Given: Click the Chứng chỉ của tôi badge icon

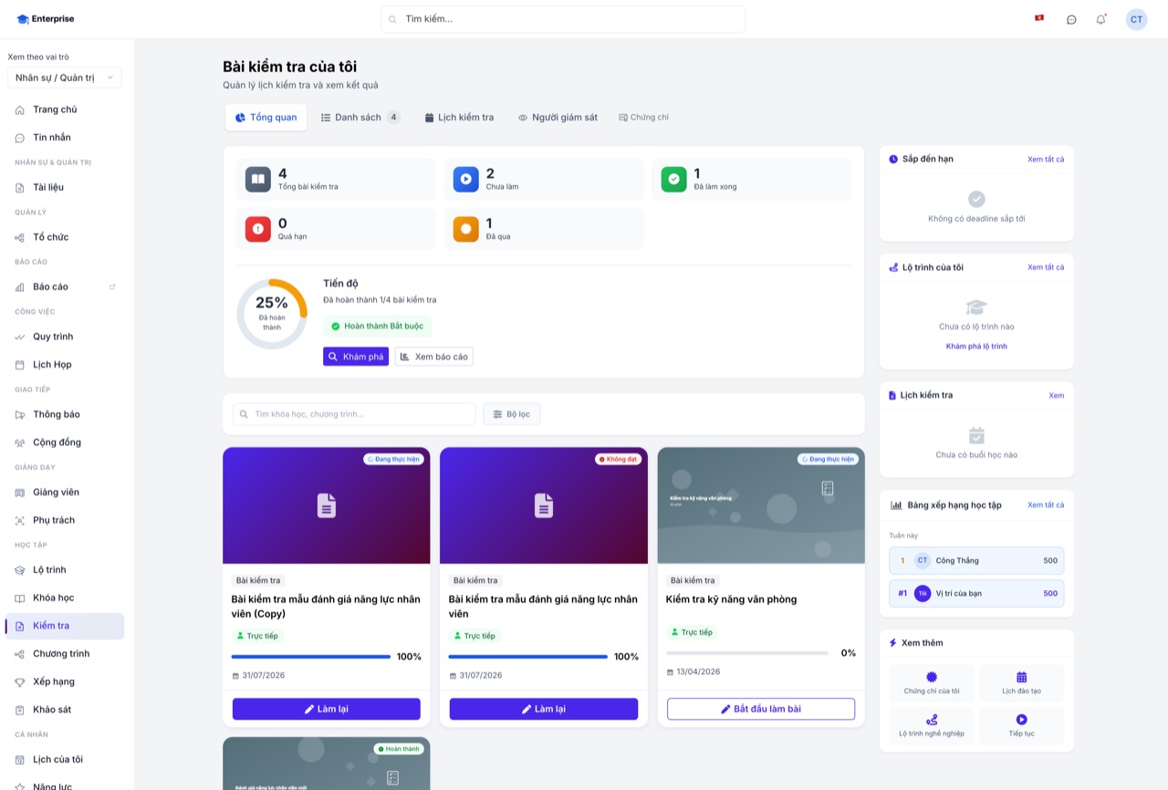Looking at the screenshot, I should 932,677.
